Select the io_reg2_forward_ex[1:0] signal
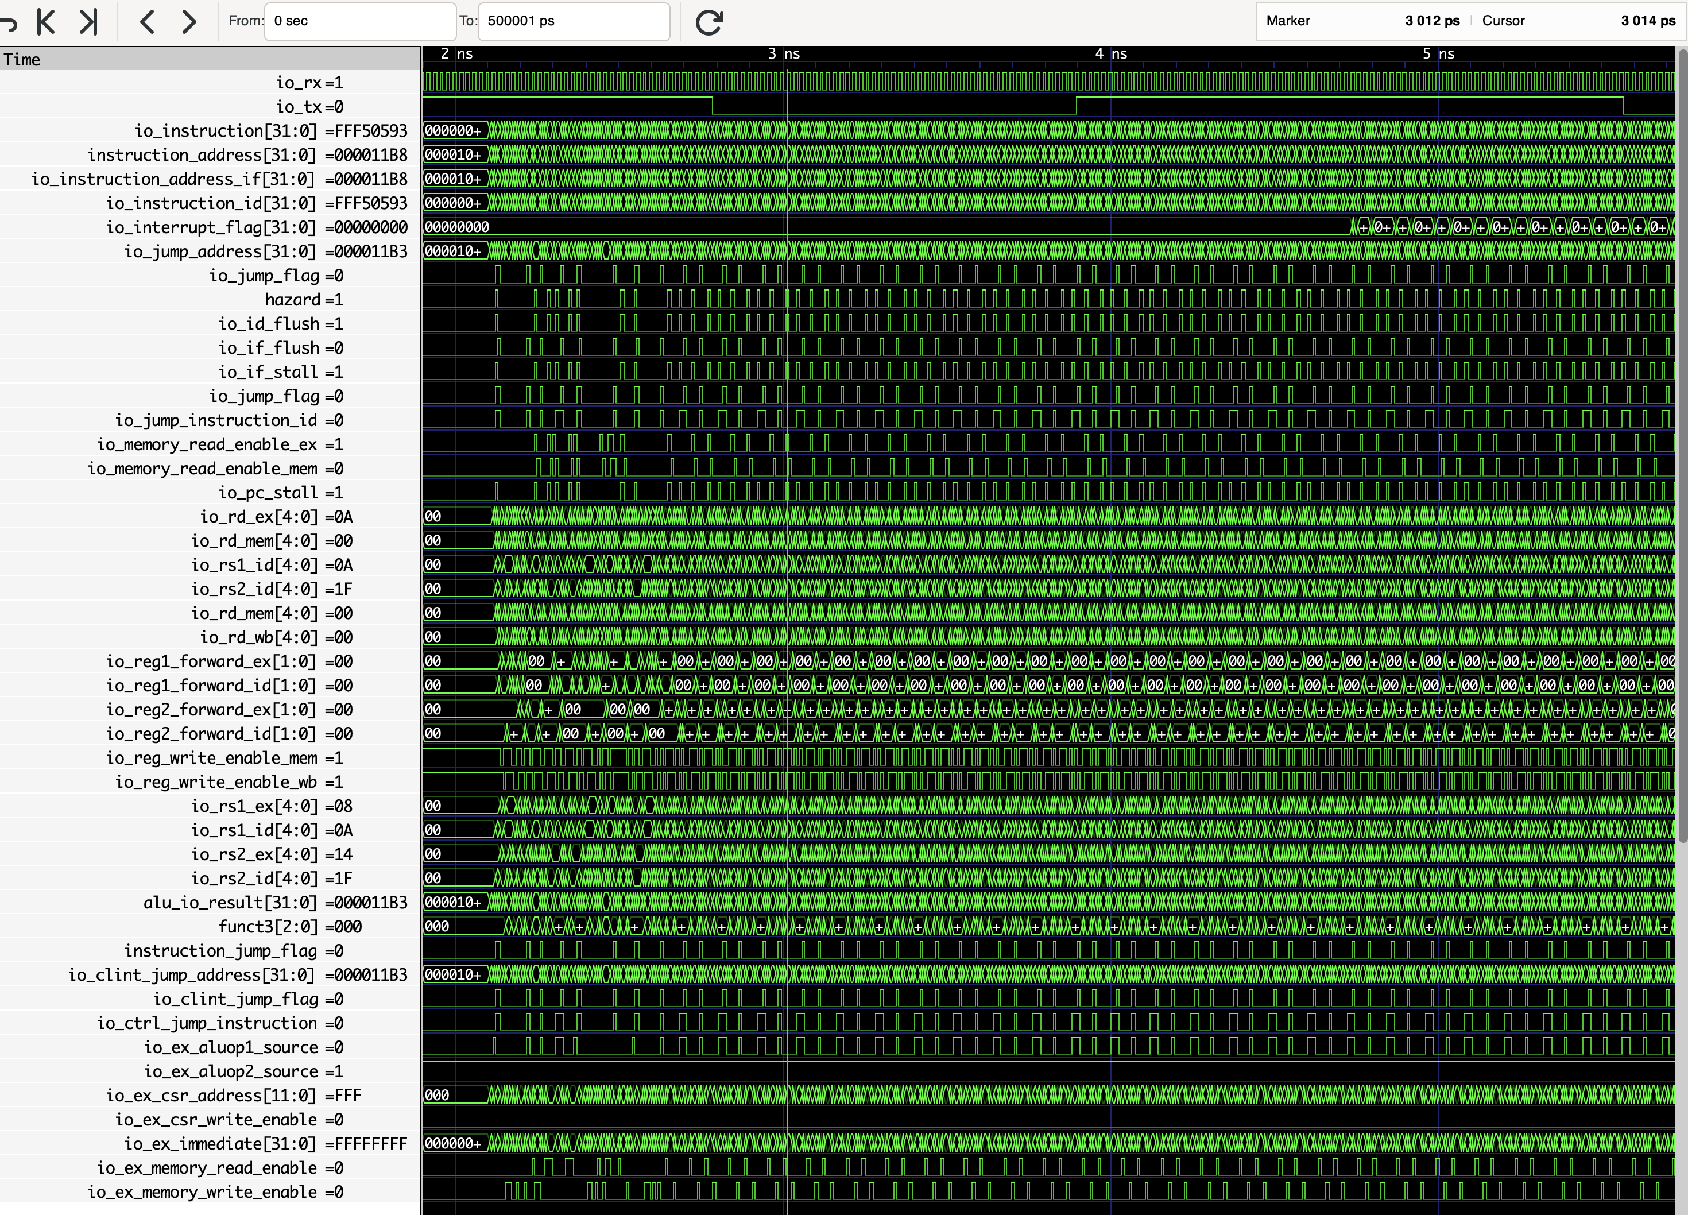Screen dimensions: 1688x1215 coord(210,710)
